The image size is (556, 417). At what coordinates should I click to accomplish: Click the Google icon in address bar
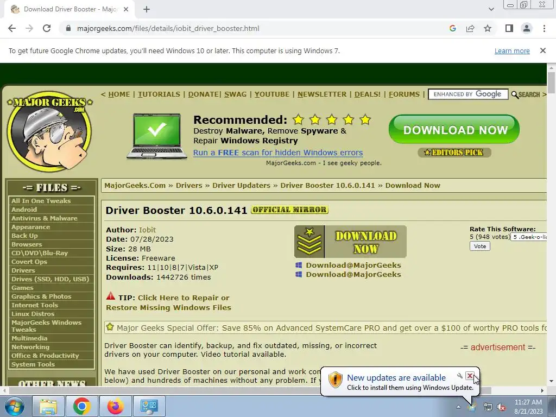pos(452,28)
